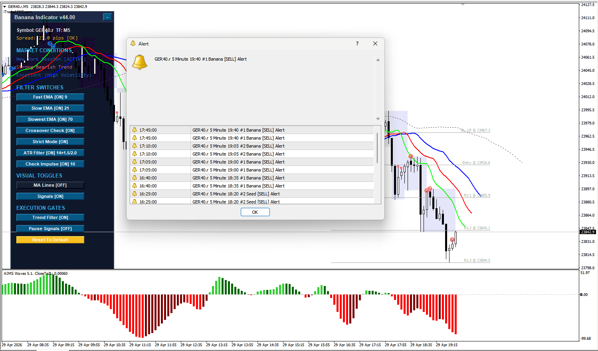Click the MARKET CONDITIONS heading
This screenshot has width=598, height=351.
click(44, 50)
